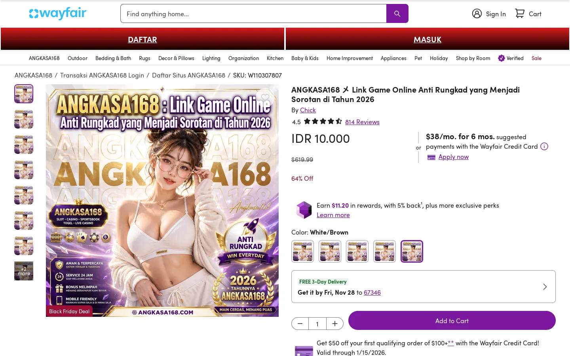
Task: Open the 814 Reviews link
Action: (x=362, y=122)
